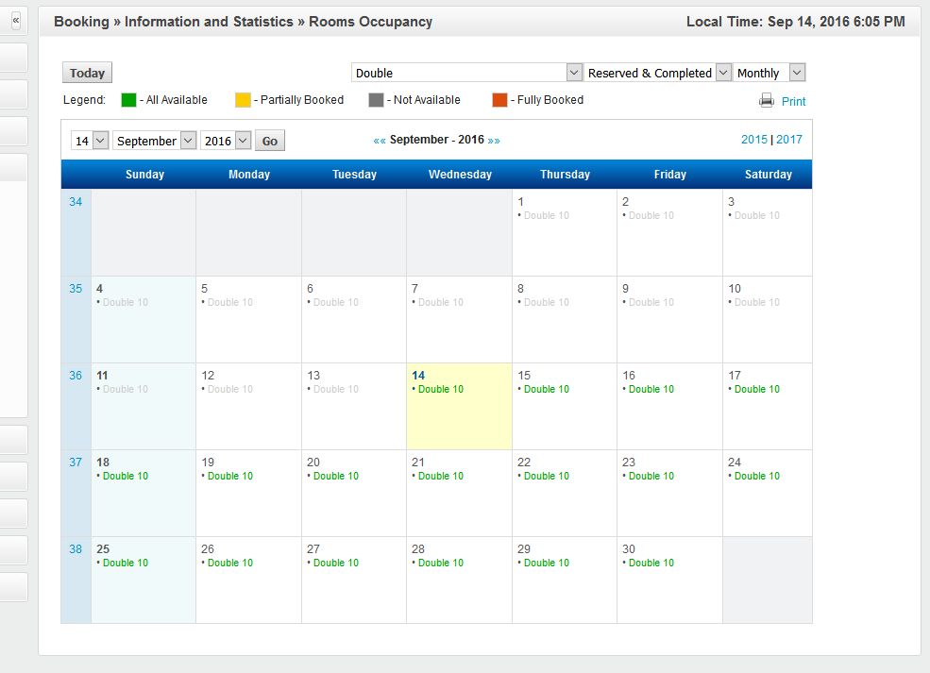This screenshot has width=930, height=673.
Task: Open week 36 link in calendar
Action: tap(76, 376)
